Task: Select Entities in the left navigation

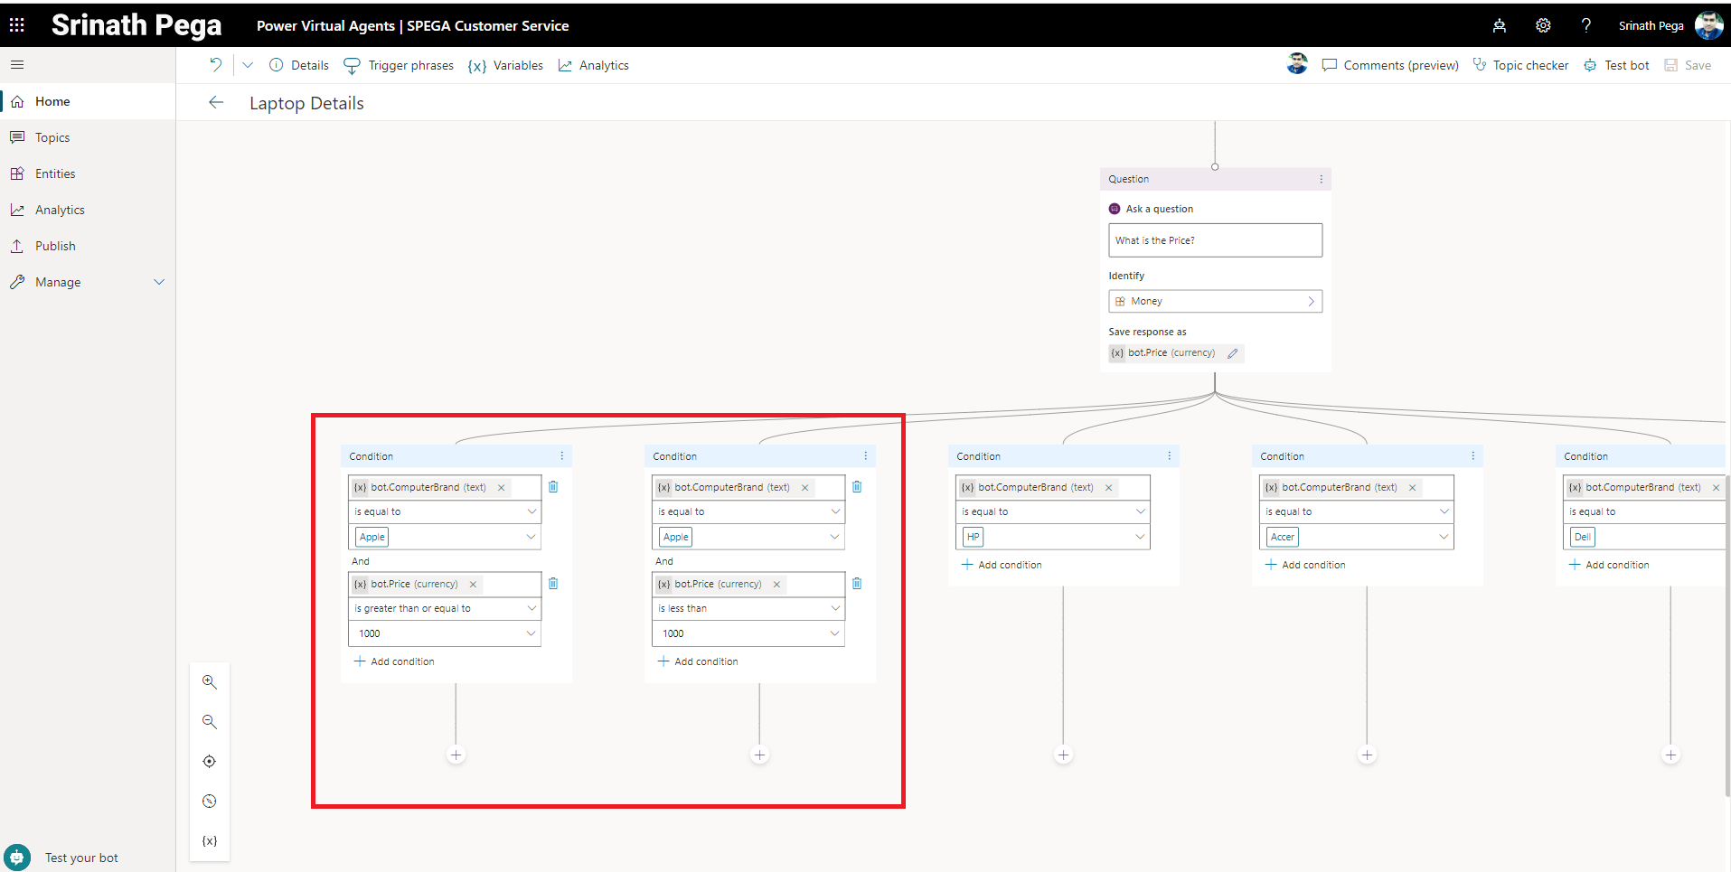Action: pos(55,173)
